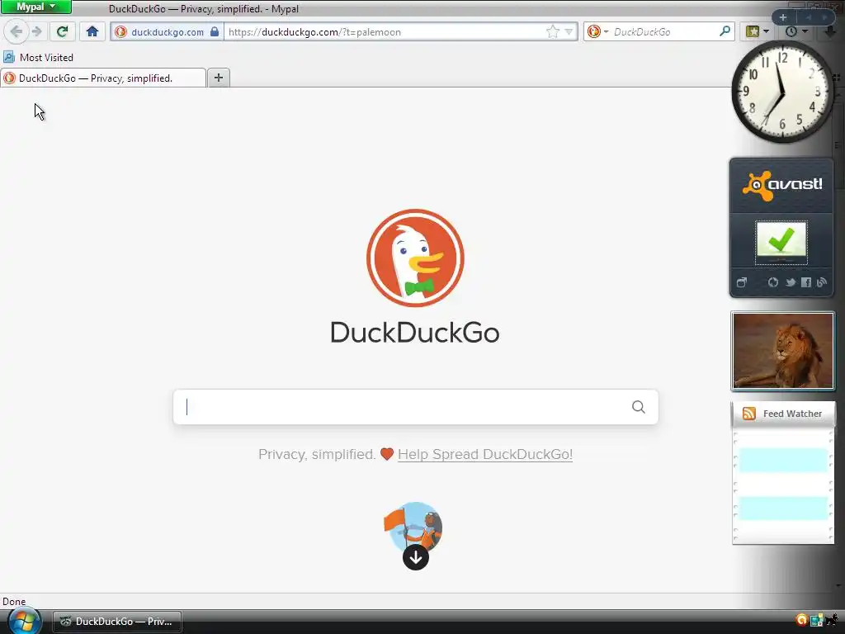Open the Help Spread DuckDuckGo! link
This screenshot has width=845, height=634.
tap(485, 454)
